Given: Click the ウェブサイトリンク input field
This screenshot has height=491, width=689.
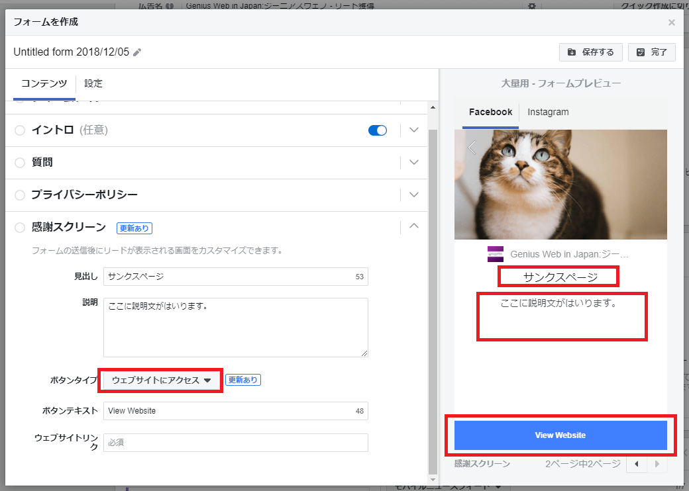Looking at the screenshot, I should (x=235, y=443).
